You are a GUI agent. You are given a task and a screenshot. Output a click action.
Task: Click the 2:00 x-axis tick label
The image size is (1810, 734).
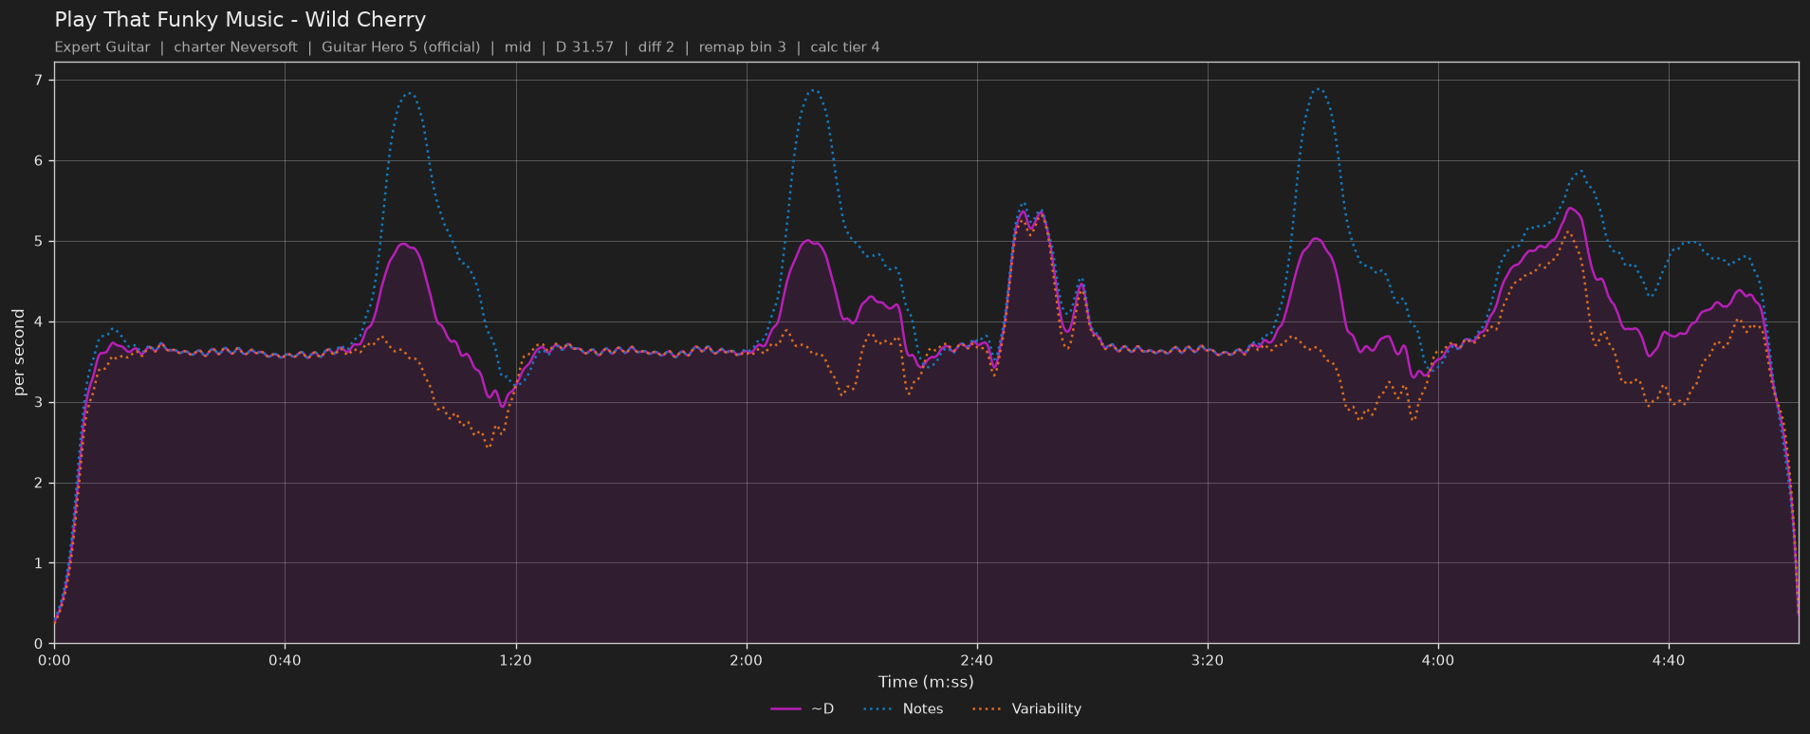[746, 660]
